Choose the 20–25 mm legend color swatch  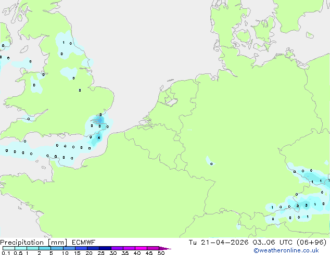click(93, 248)
